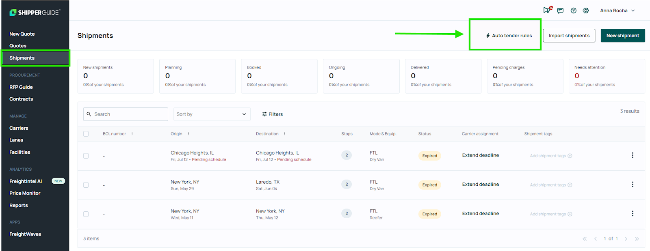The image size is (650, 251).
Task: Open the Origin column options menu
Action: point(188,134)
